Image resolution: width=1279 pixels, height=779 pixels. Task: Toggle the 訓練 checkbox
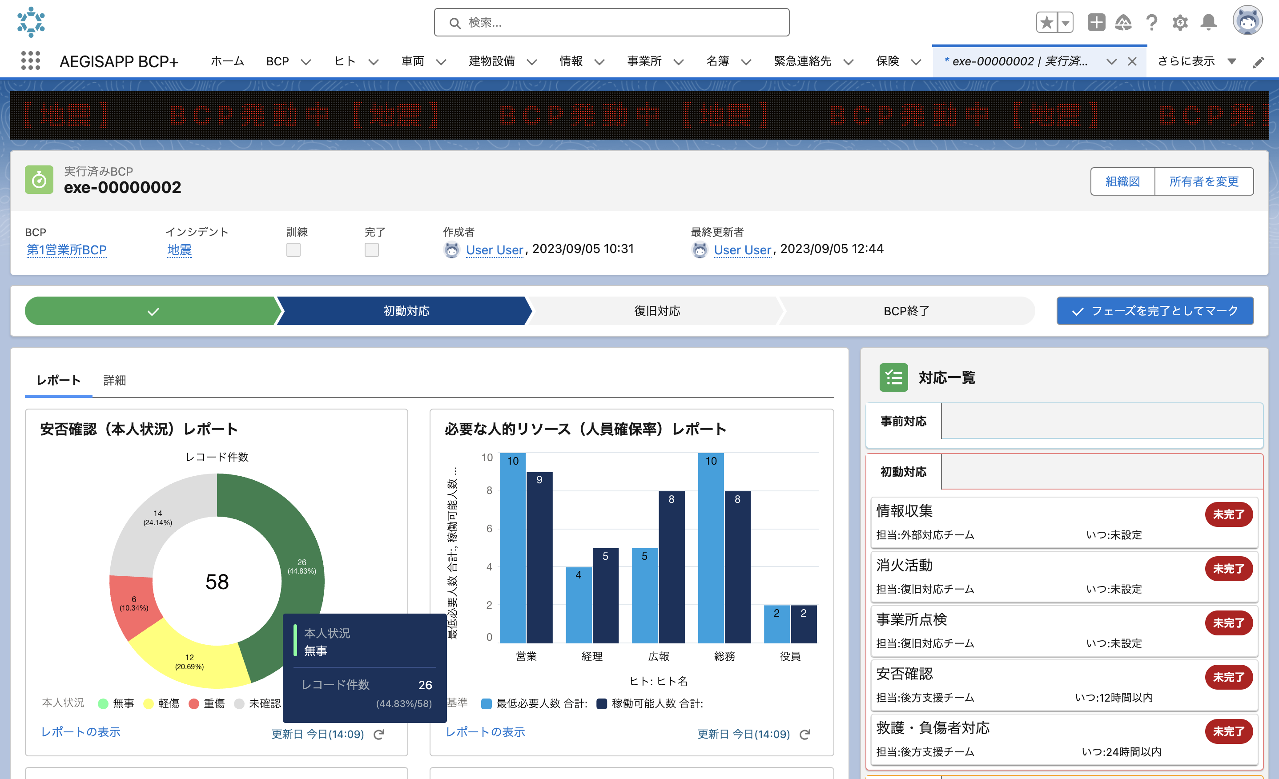tap(293, 250)
